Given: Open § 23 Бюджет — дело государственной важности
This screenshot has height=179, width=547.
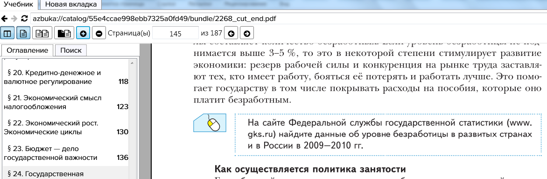Looking at the screenshot, I should point(66,153).
